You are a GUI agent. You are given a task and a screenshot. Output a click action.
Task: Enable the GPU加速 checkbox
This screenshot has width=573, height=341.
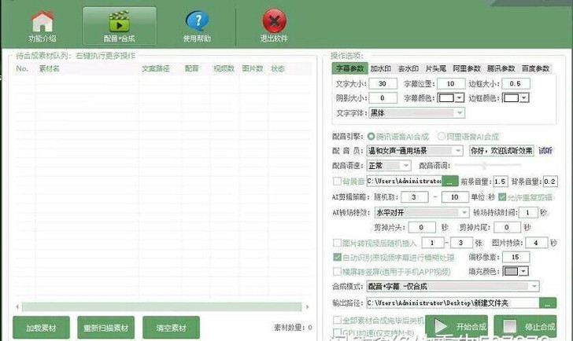tap(337, 332)
